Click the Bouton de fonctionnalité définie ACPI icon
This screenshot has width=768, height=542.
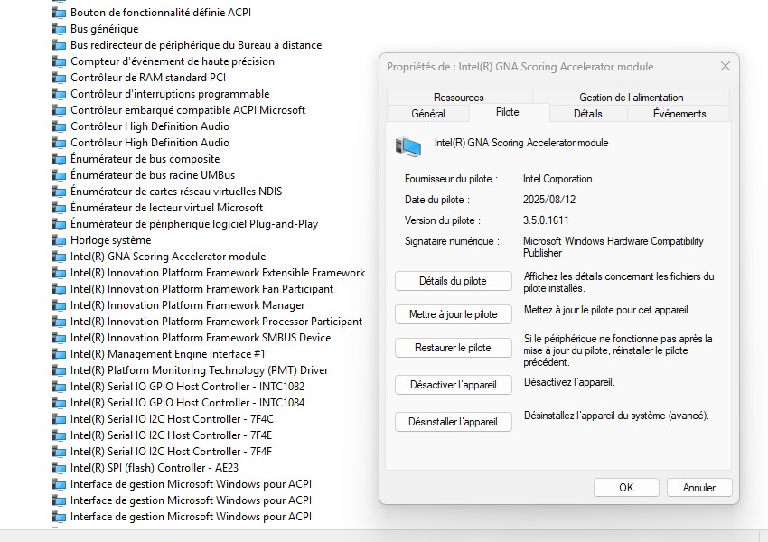60,13
